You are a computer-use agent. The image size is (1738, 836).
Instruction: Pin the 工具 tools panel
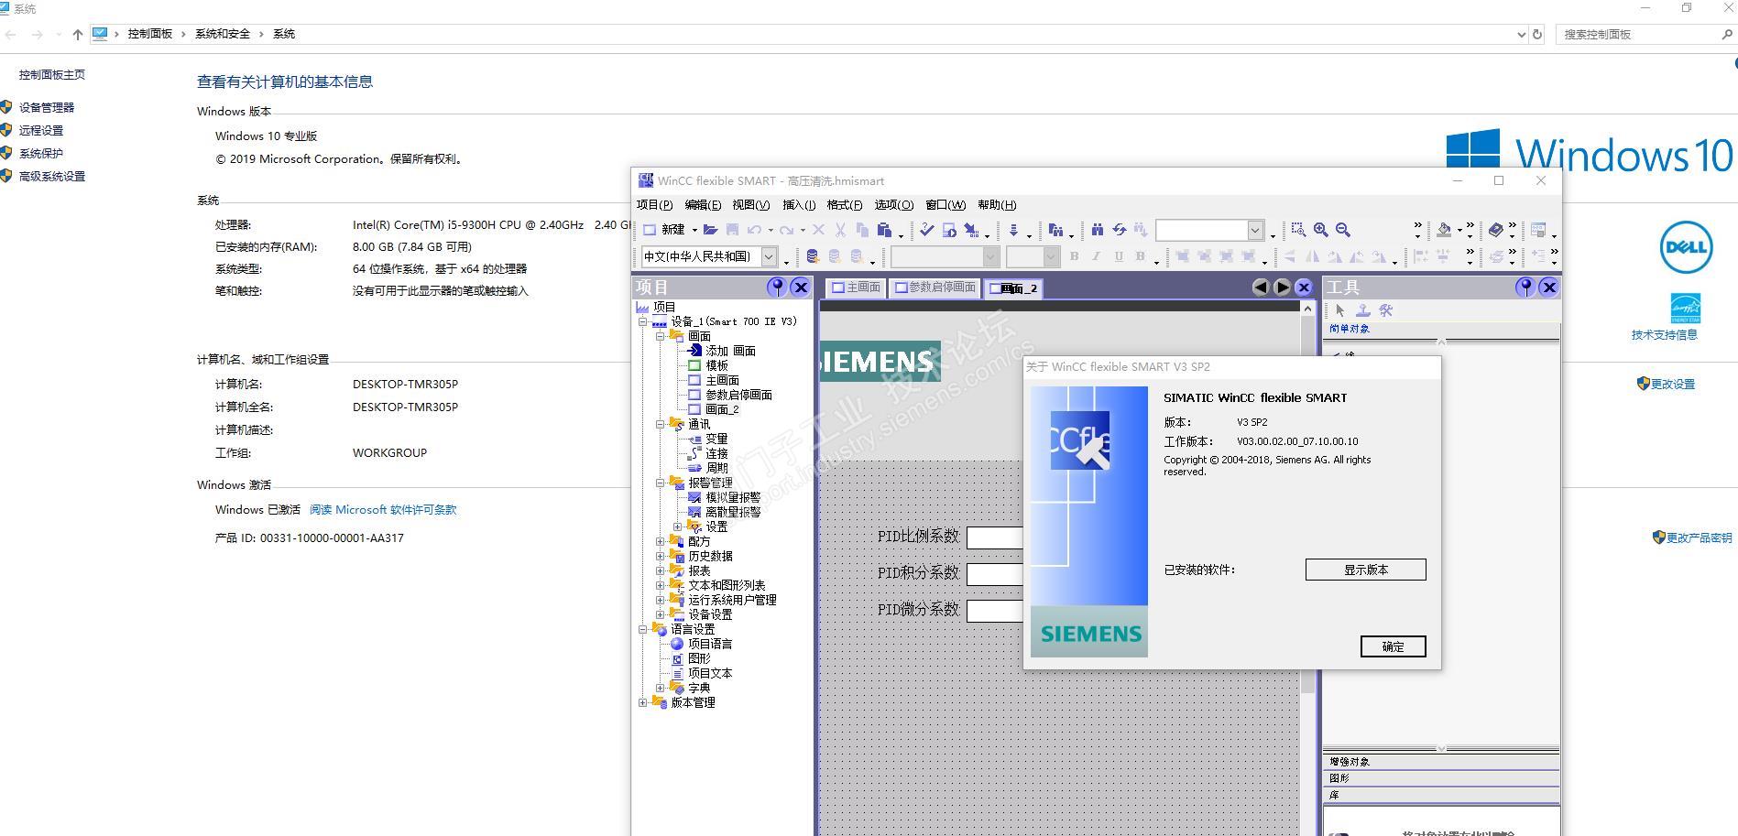(1525, 288)
